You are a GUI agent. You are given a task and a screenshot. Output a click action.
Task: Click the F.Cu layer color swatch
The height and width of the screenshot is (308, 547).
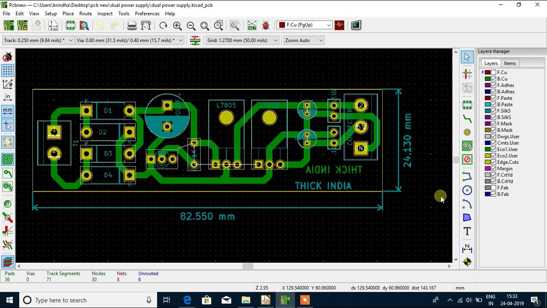click(488, 72)
